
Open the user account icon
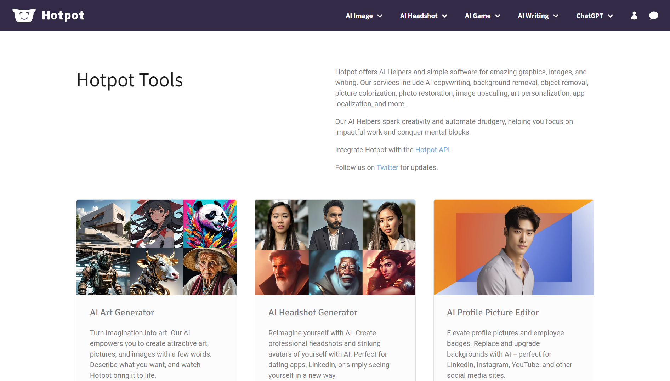[x=634, y=16]
